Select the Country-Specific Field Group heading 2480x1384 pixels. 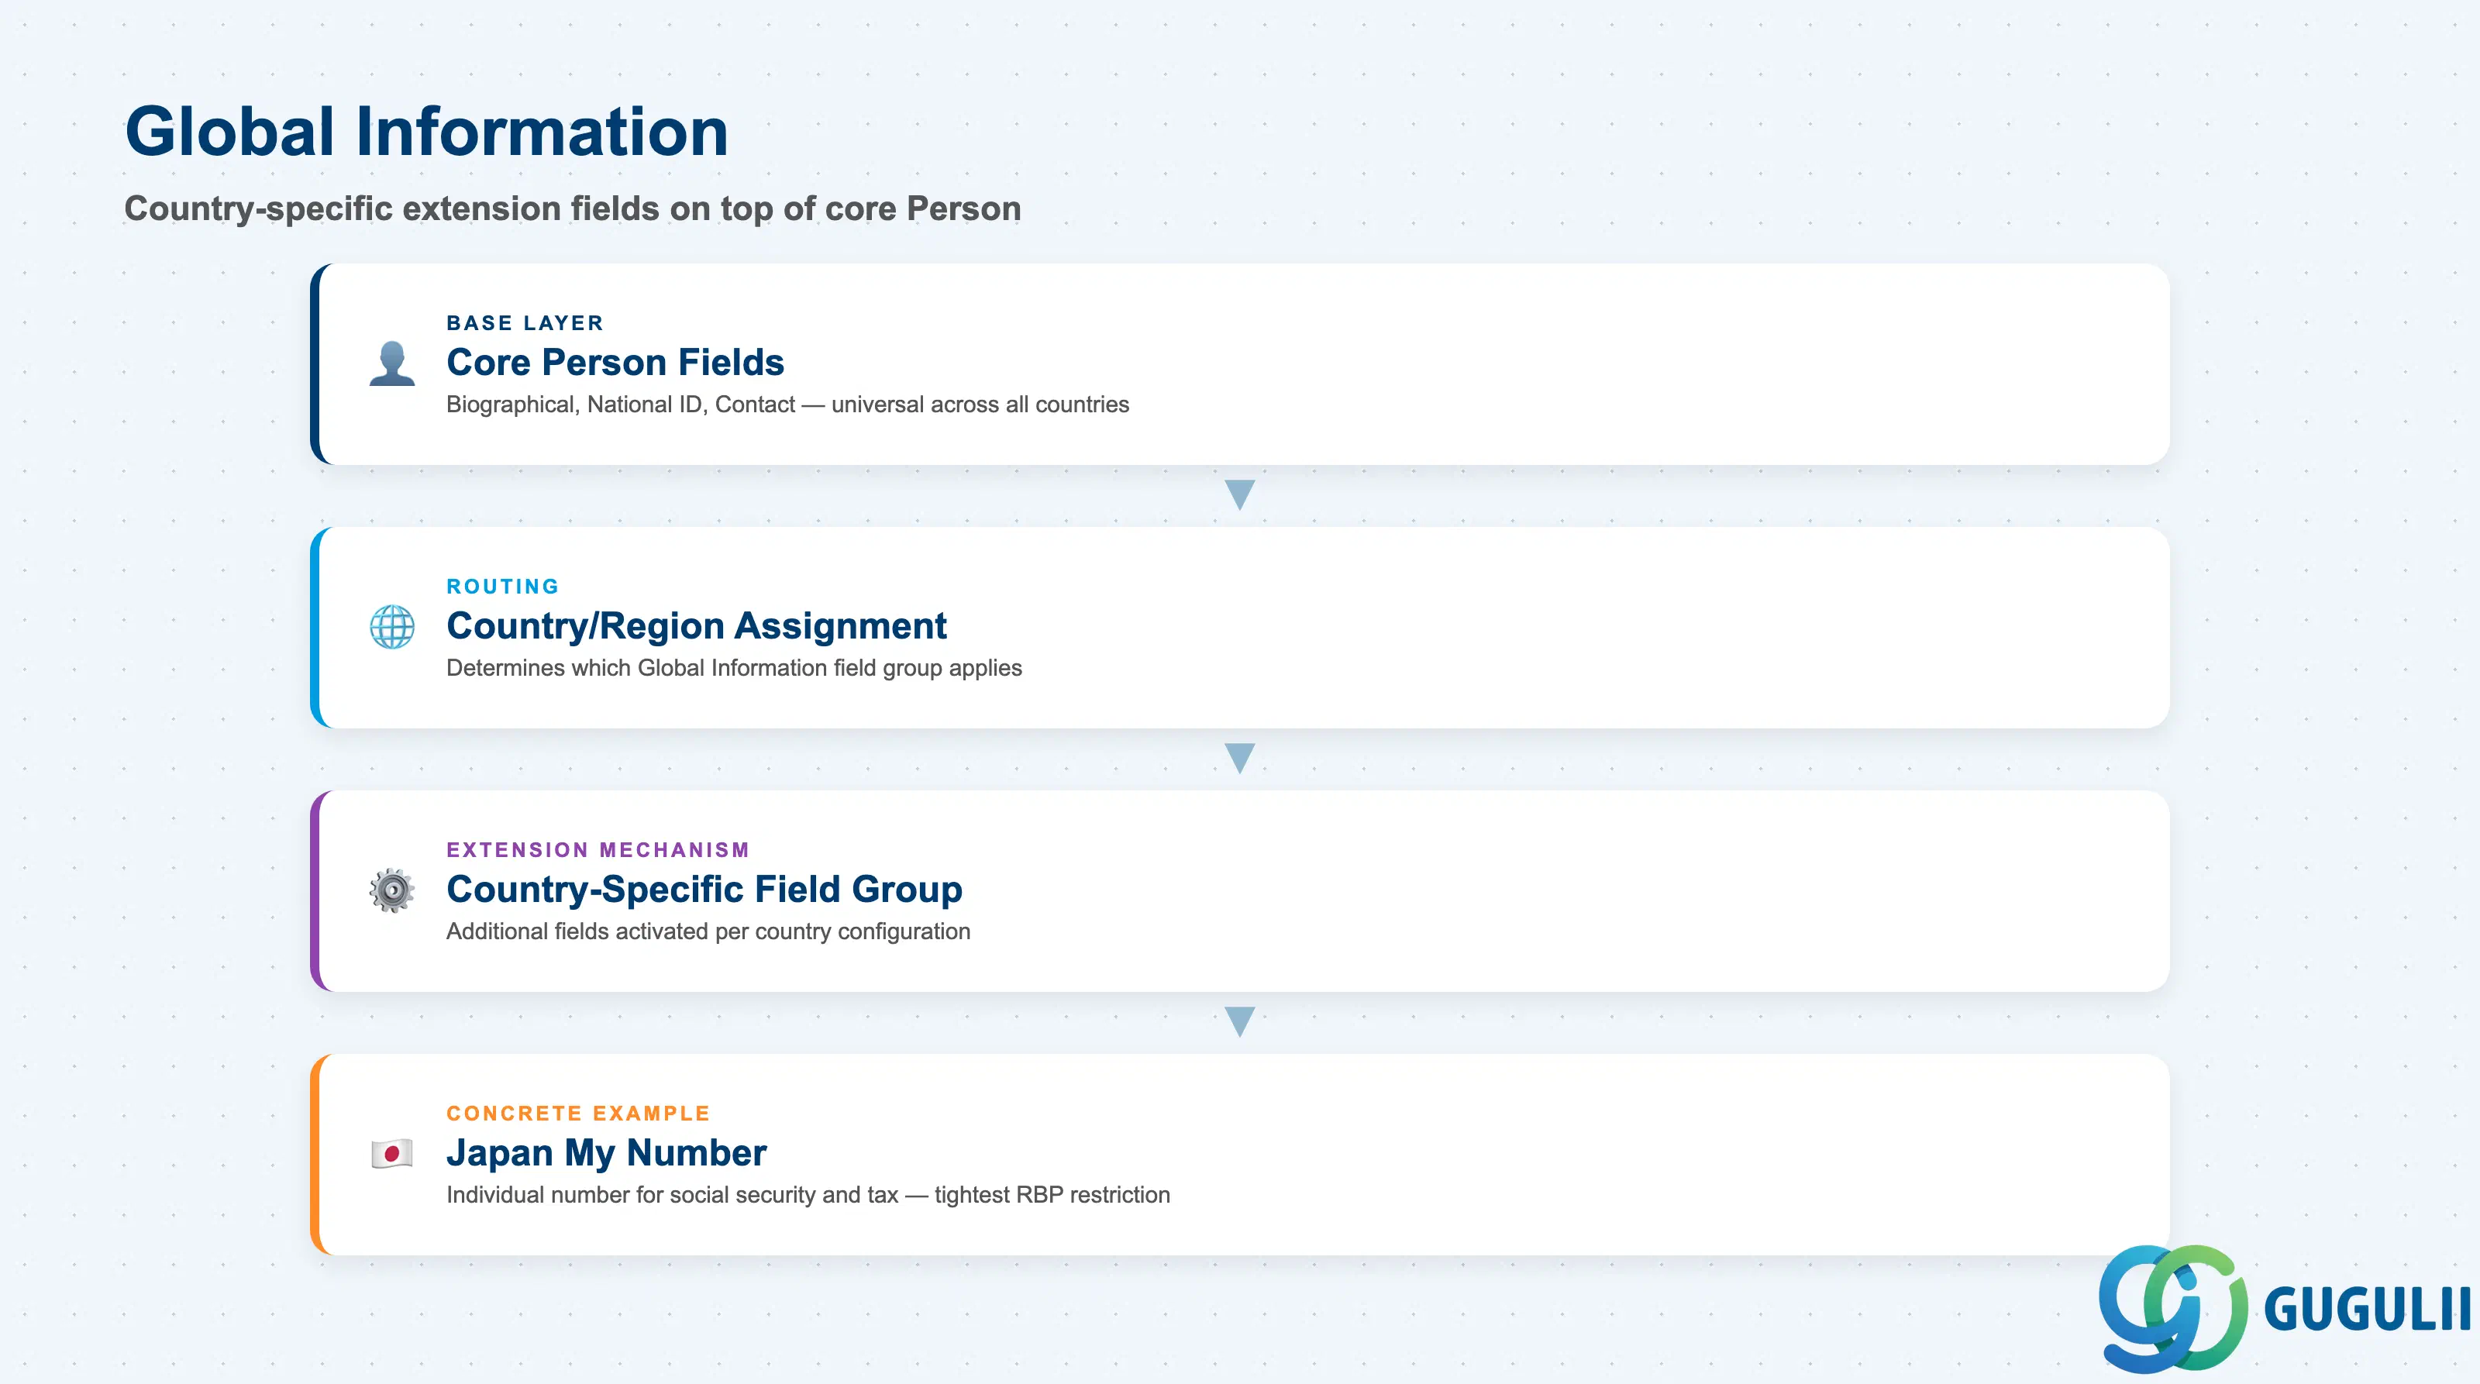[704, 890]
